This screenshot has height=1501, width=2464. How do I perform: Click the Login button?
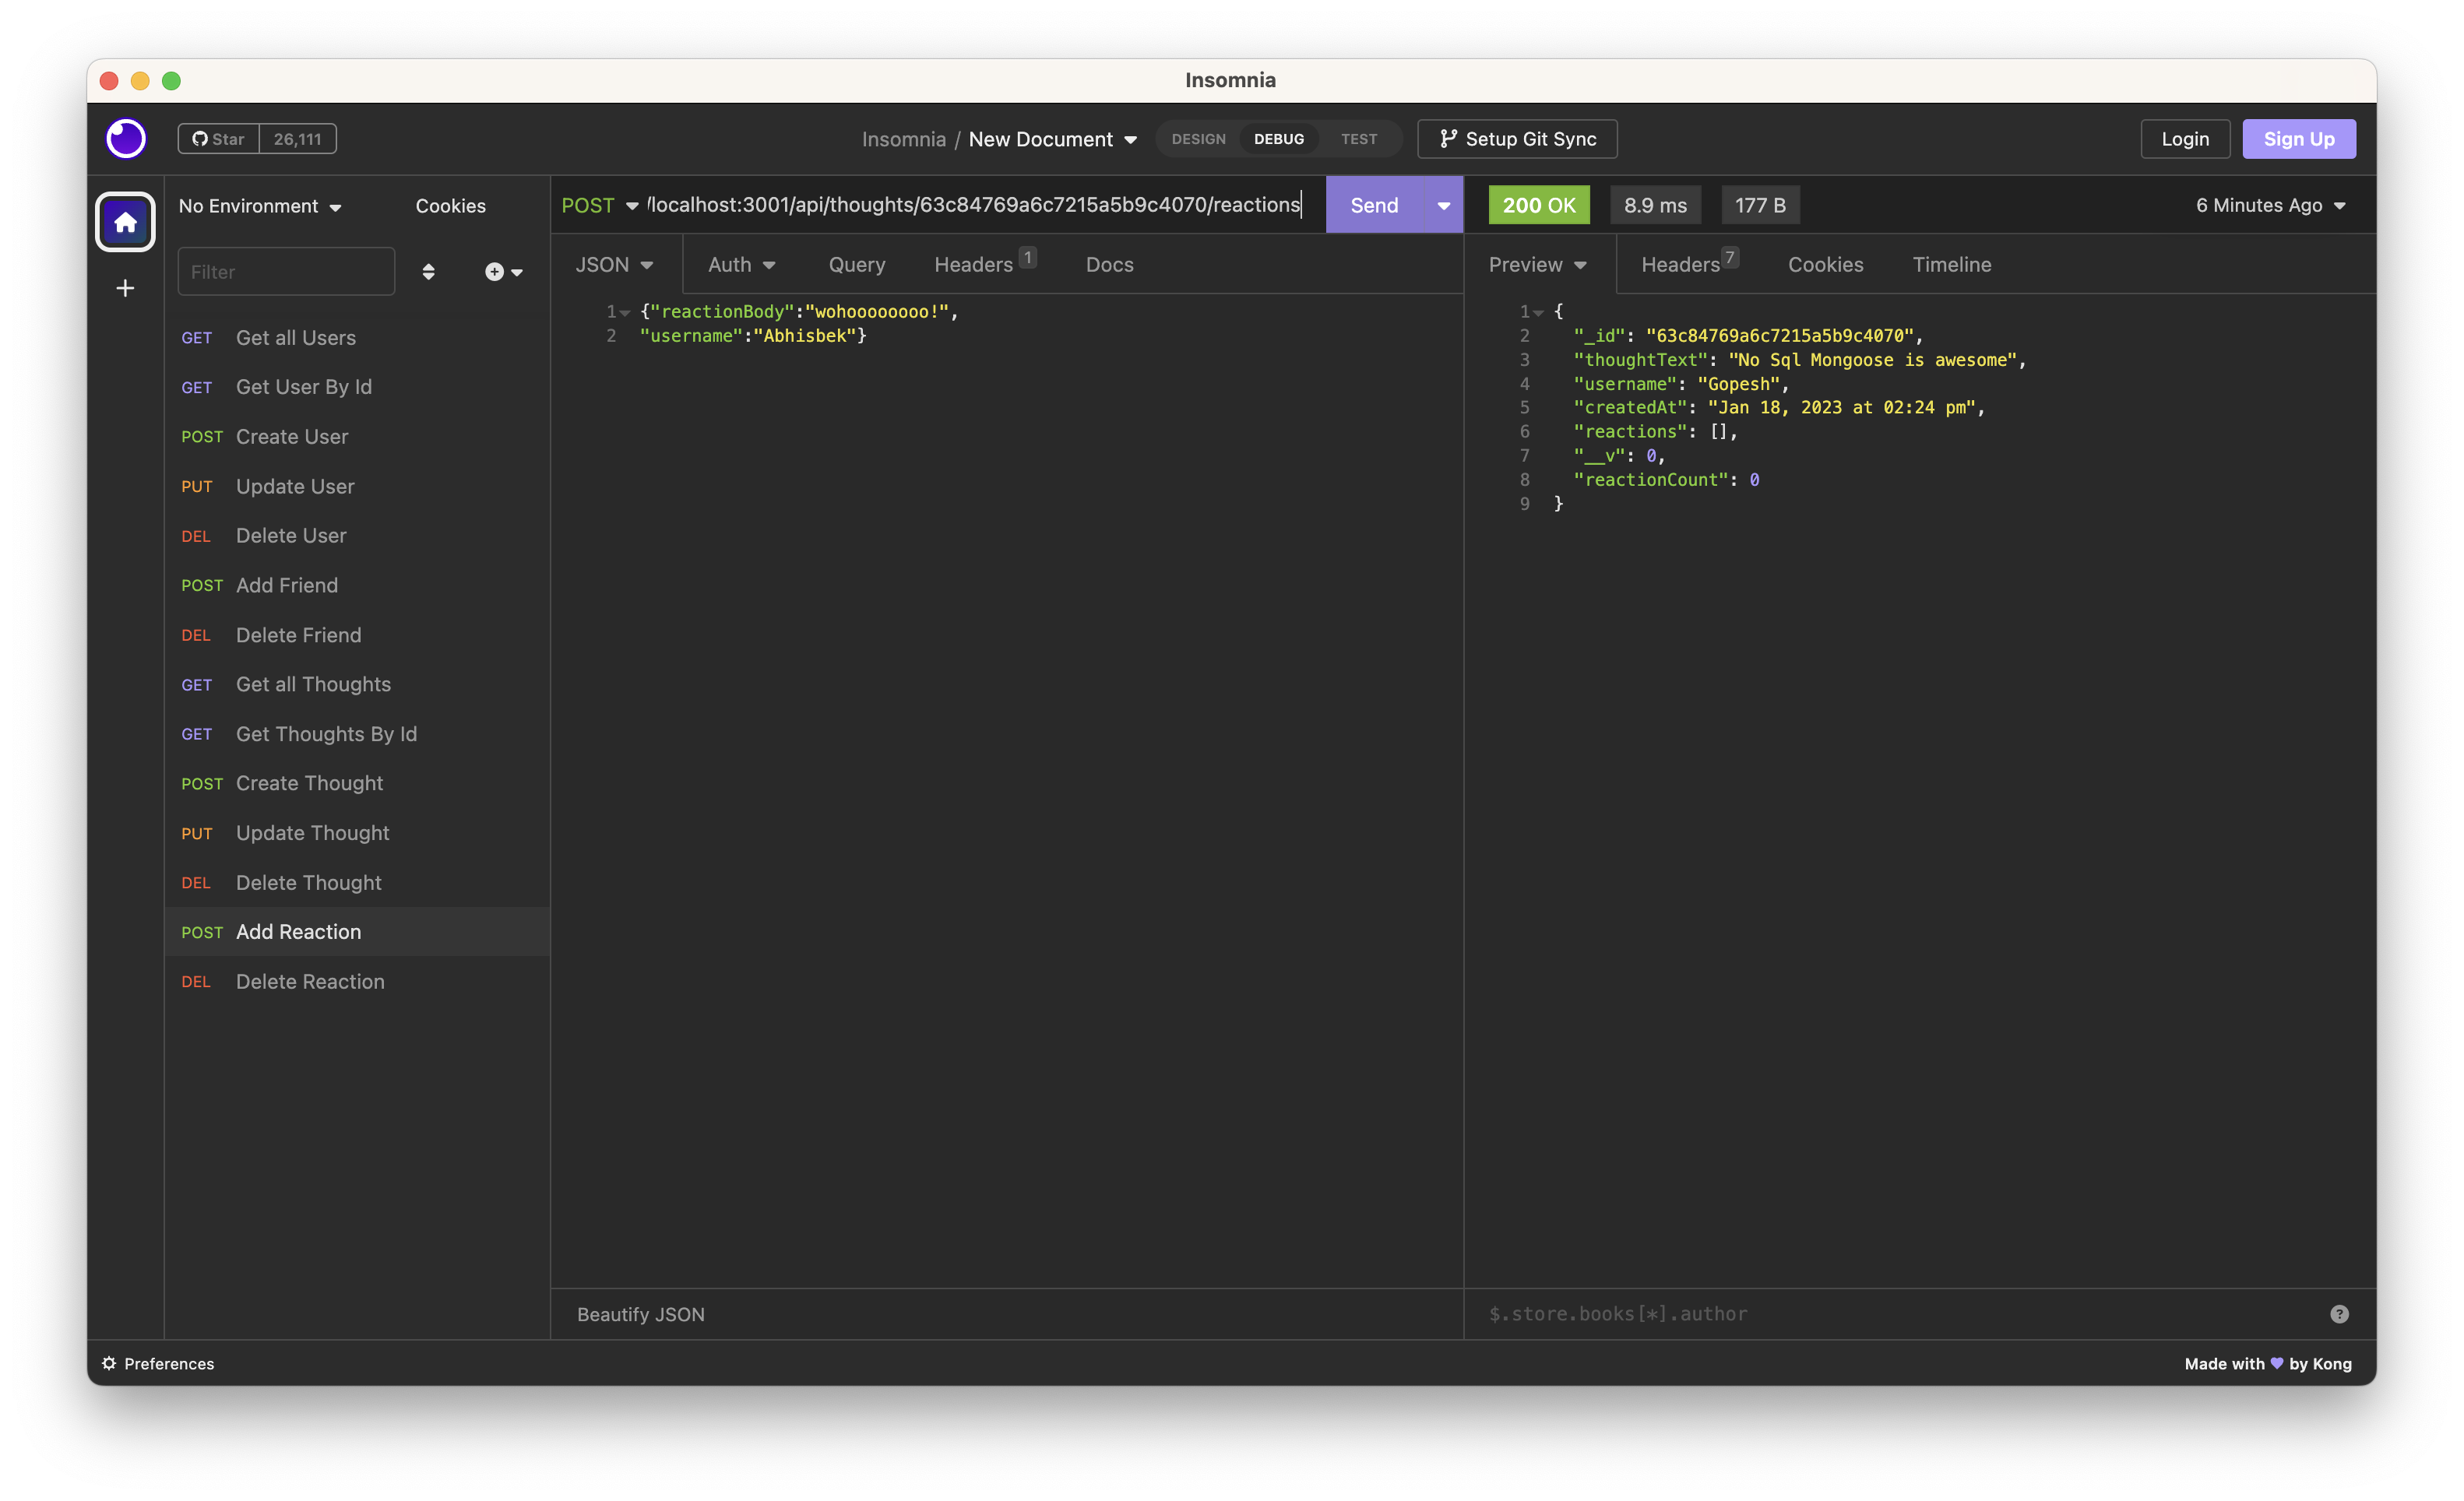pos(2185,139)
